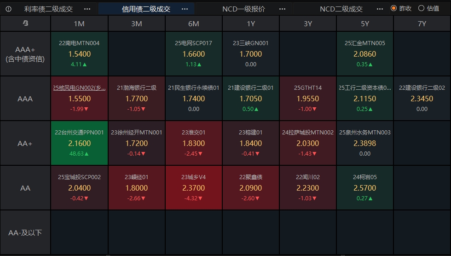Click the info icon at top left
451x256 pixels.
point(8,9)
